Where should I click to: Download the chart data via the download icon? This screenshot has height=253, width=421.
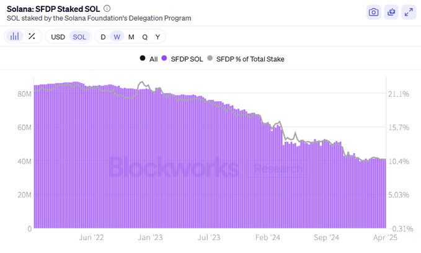[391, 12]
